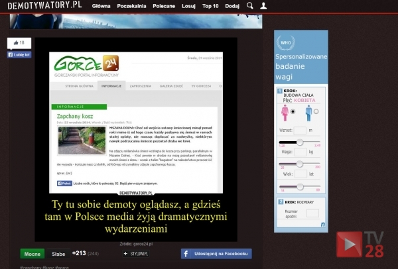398x269 pixels.
Task: Focus the Waga kg input field
Action: 300,152
